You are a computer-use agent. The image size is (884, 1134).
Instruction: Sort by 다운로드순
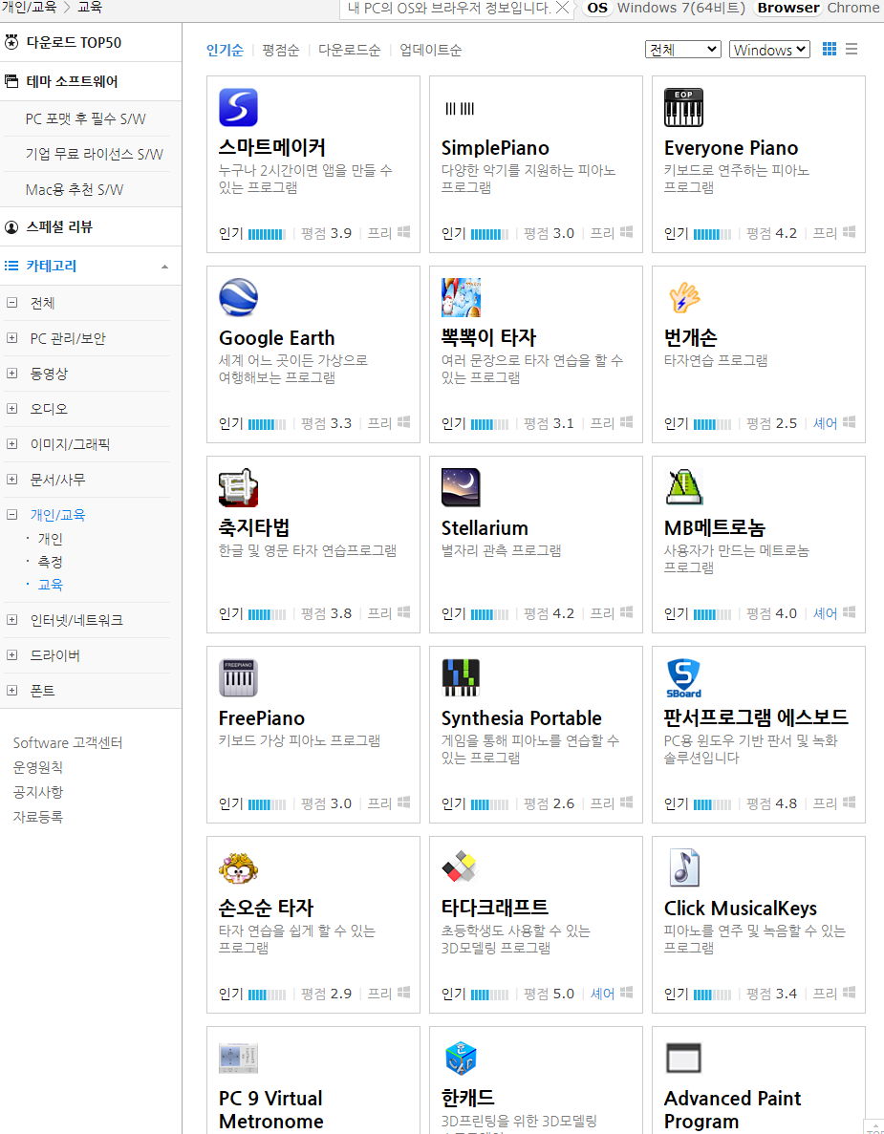tap(350, 50)
